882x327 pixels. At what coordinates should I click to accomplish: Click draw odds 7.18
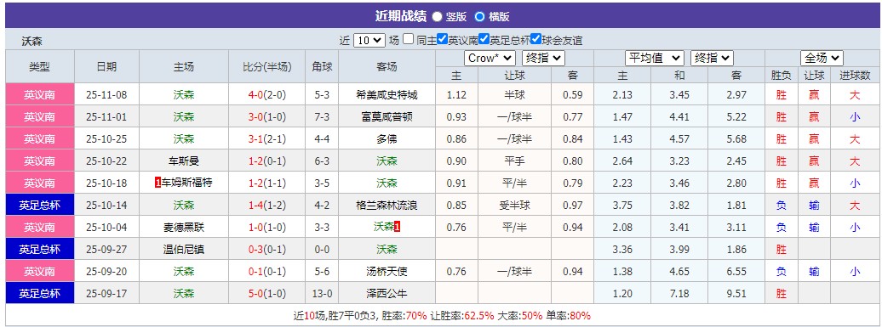point(679,293)
